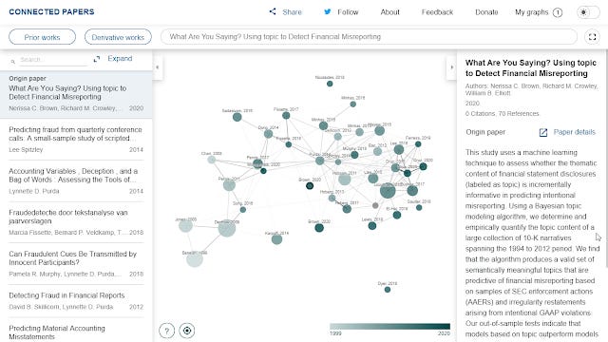
Task: Click the Expand arrows icon
Action: click(x=97, y=59)
